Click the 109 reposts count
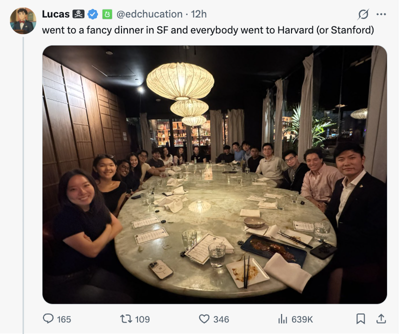 tap(142, 319)
